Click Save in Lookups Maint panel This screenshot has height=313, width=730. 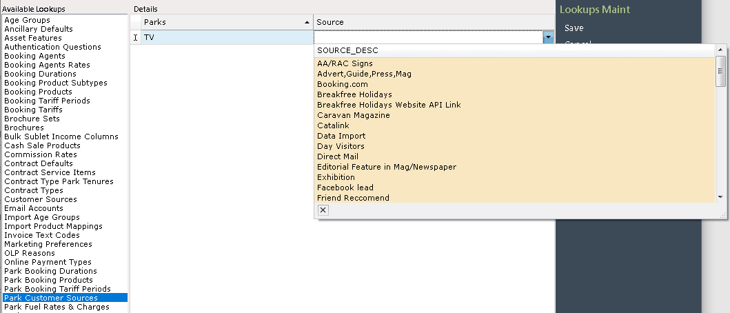point(574,28)
